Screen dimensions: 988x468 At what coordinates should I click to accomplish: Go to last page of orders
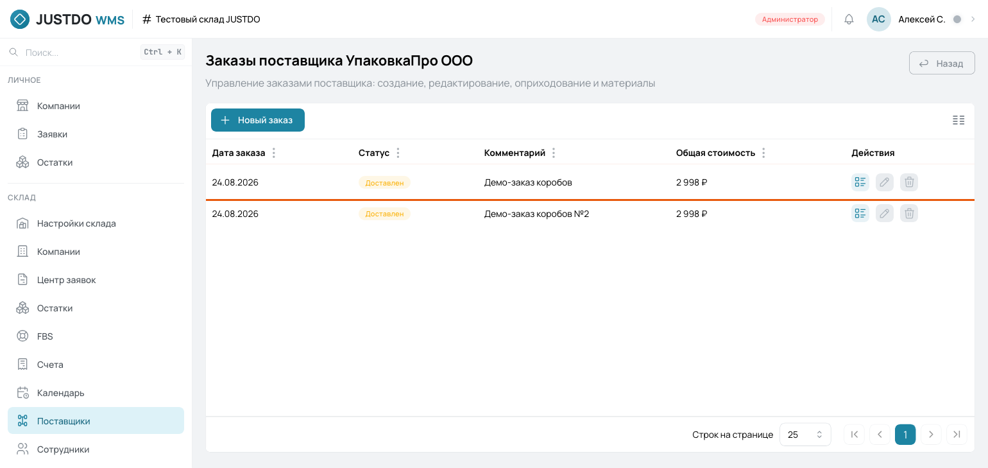[957, 435]
